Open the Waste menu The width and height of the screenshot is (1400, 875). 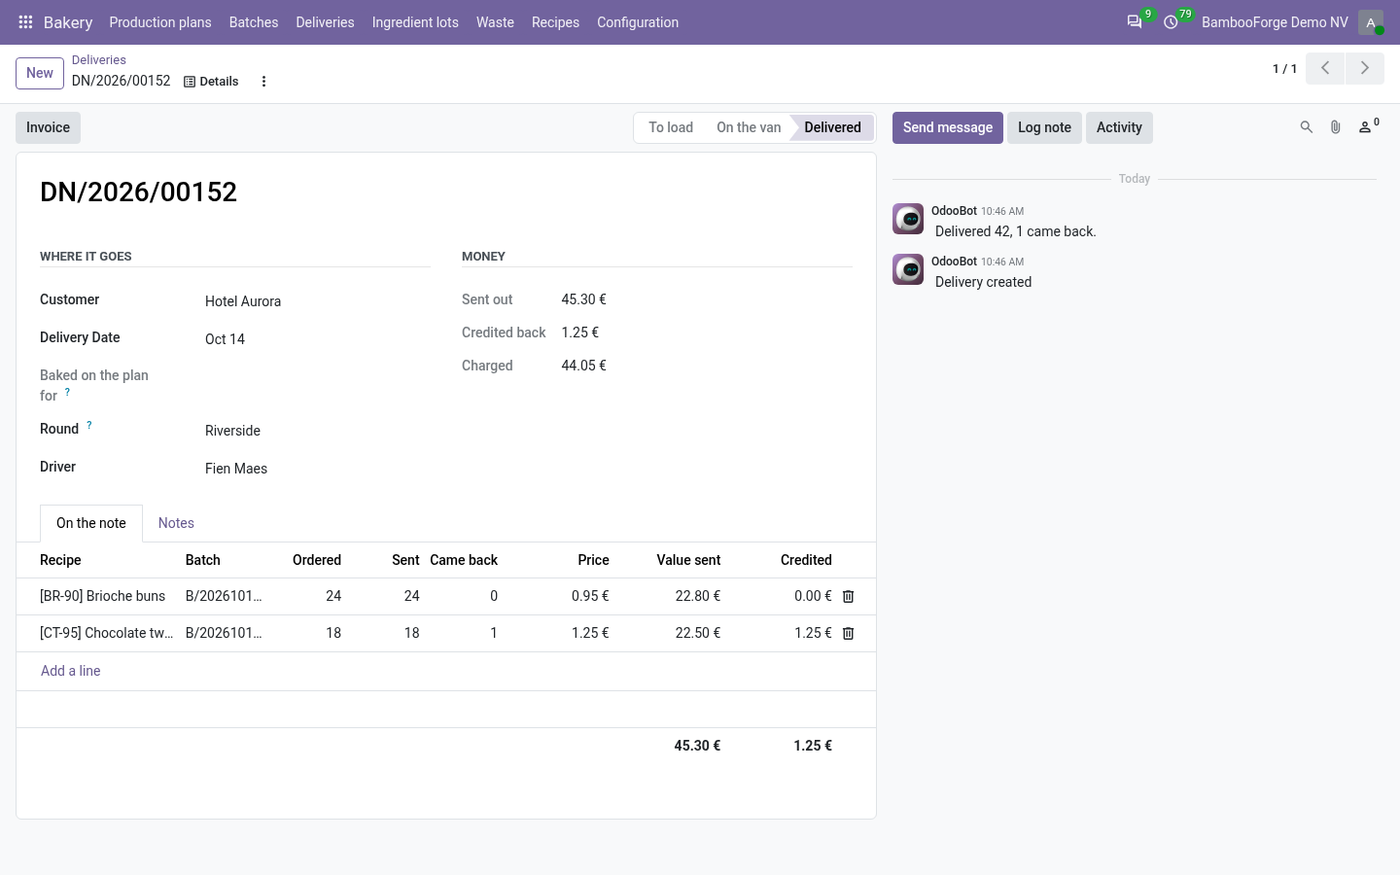coord(495,22)
